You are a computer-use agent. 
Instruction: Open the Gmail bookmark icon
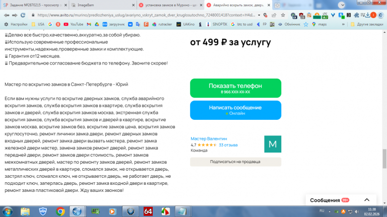[x=89, y=24]
